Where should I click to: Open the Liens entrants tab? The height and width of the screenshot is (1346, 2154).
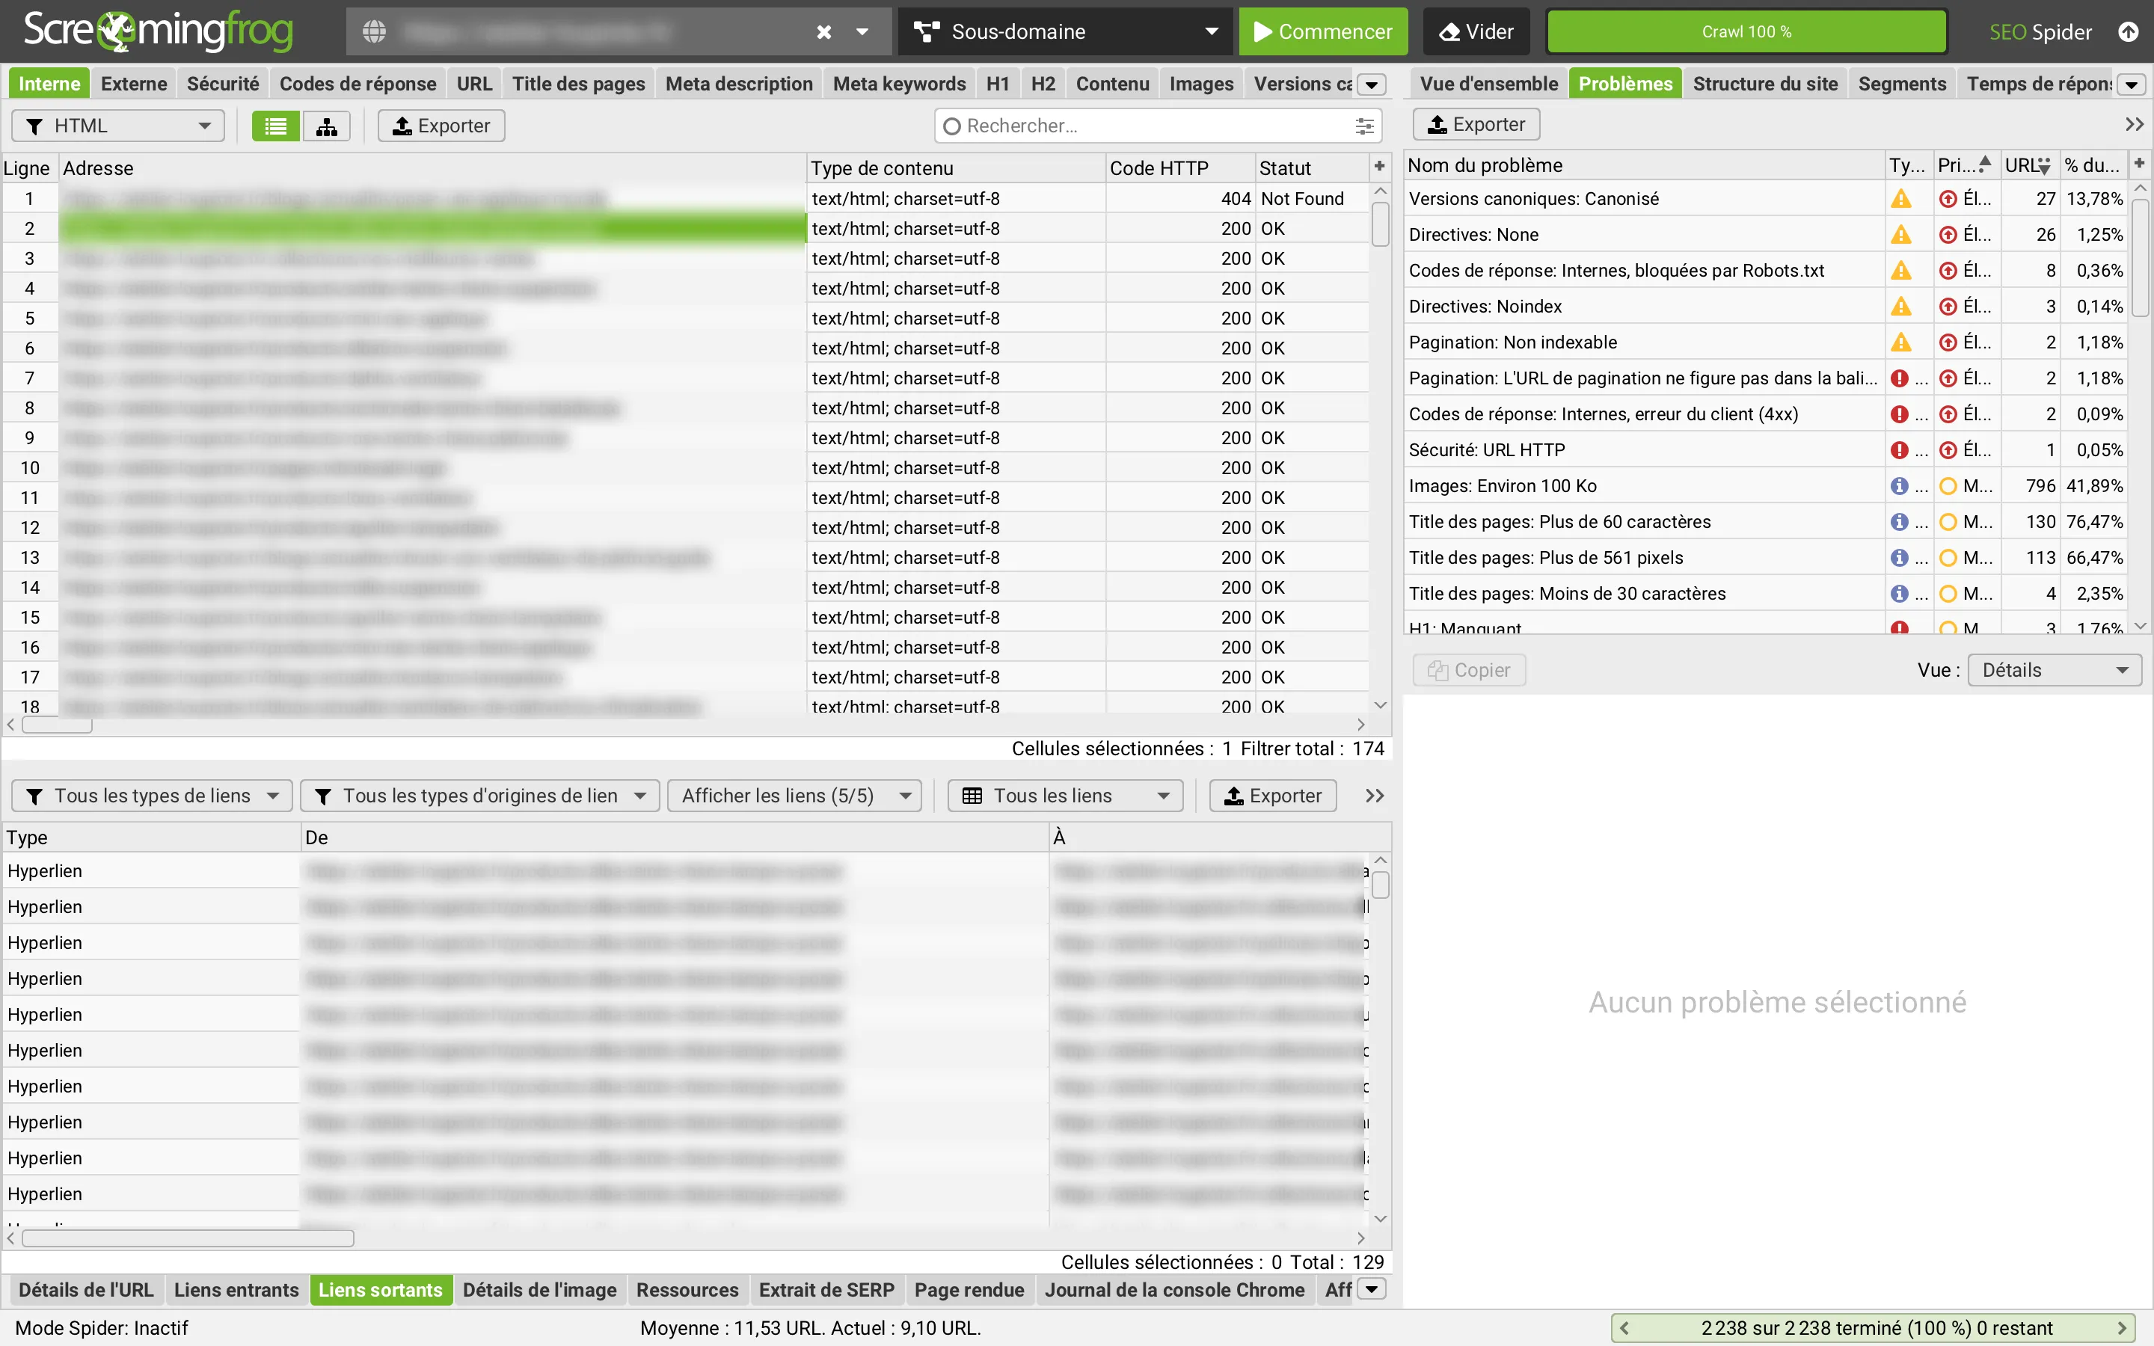coord(236,1290)
